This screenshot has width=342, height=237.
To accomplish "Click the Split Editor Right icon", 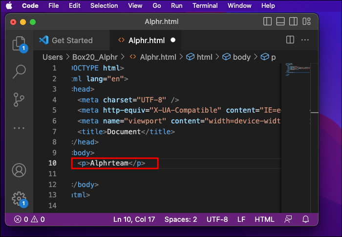I will pyautogui.click(x=290, y=40).
